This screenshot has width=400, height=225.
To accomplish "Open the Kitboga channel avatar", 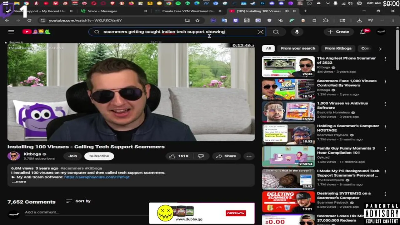I will 13,156.
